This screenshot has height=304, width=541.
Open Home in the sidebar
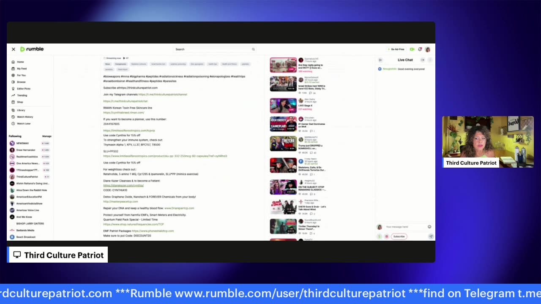pyautogui.click(x=18, y=62)
